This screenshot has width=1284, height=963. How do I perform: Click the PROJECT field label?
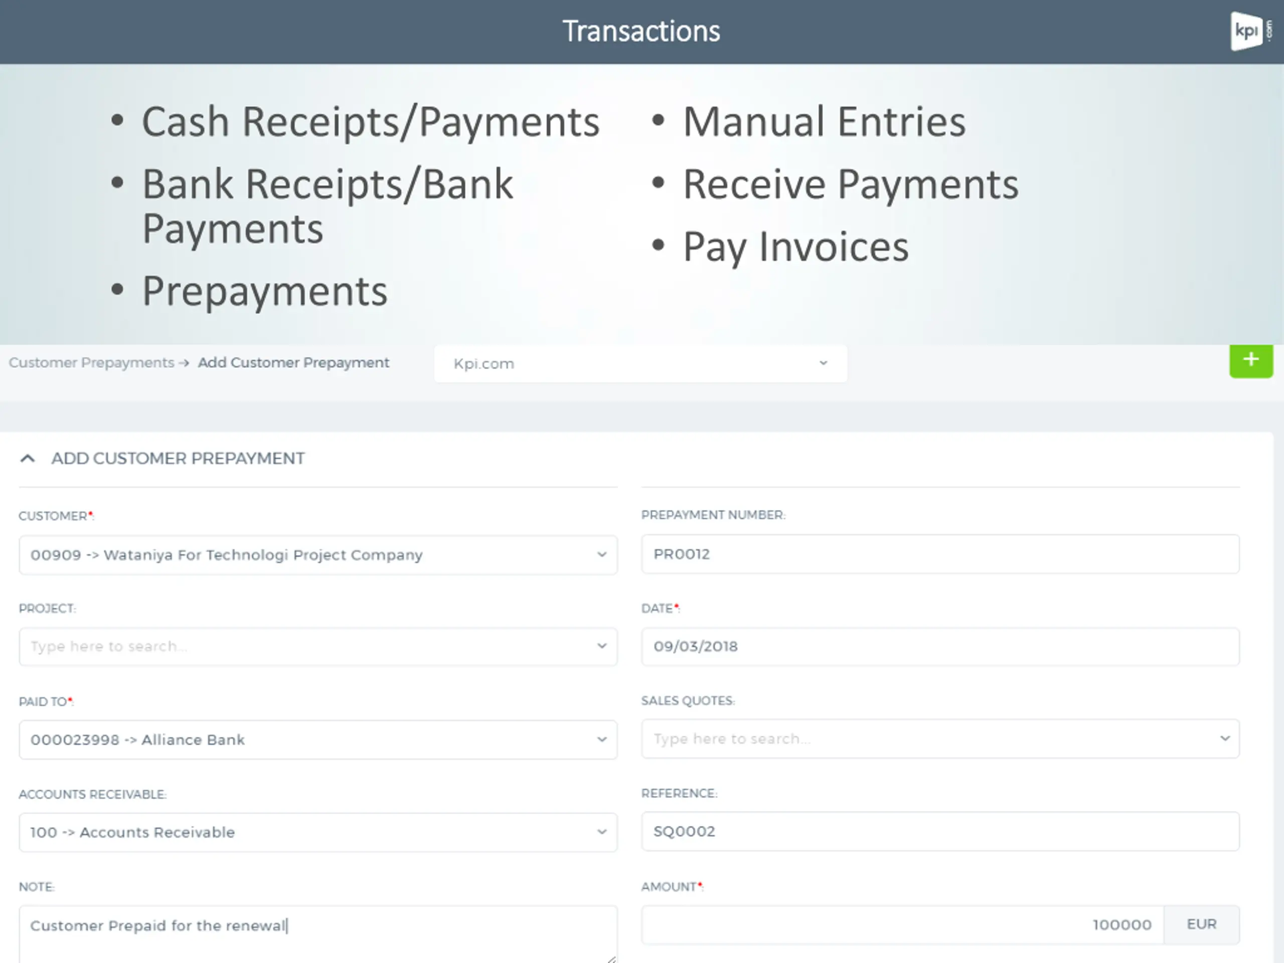(47, 608)
